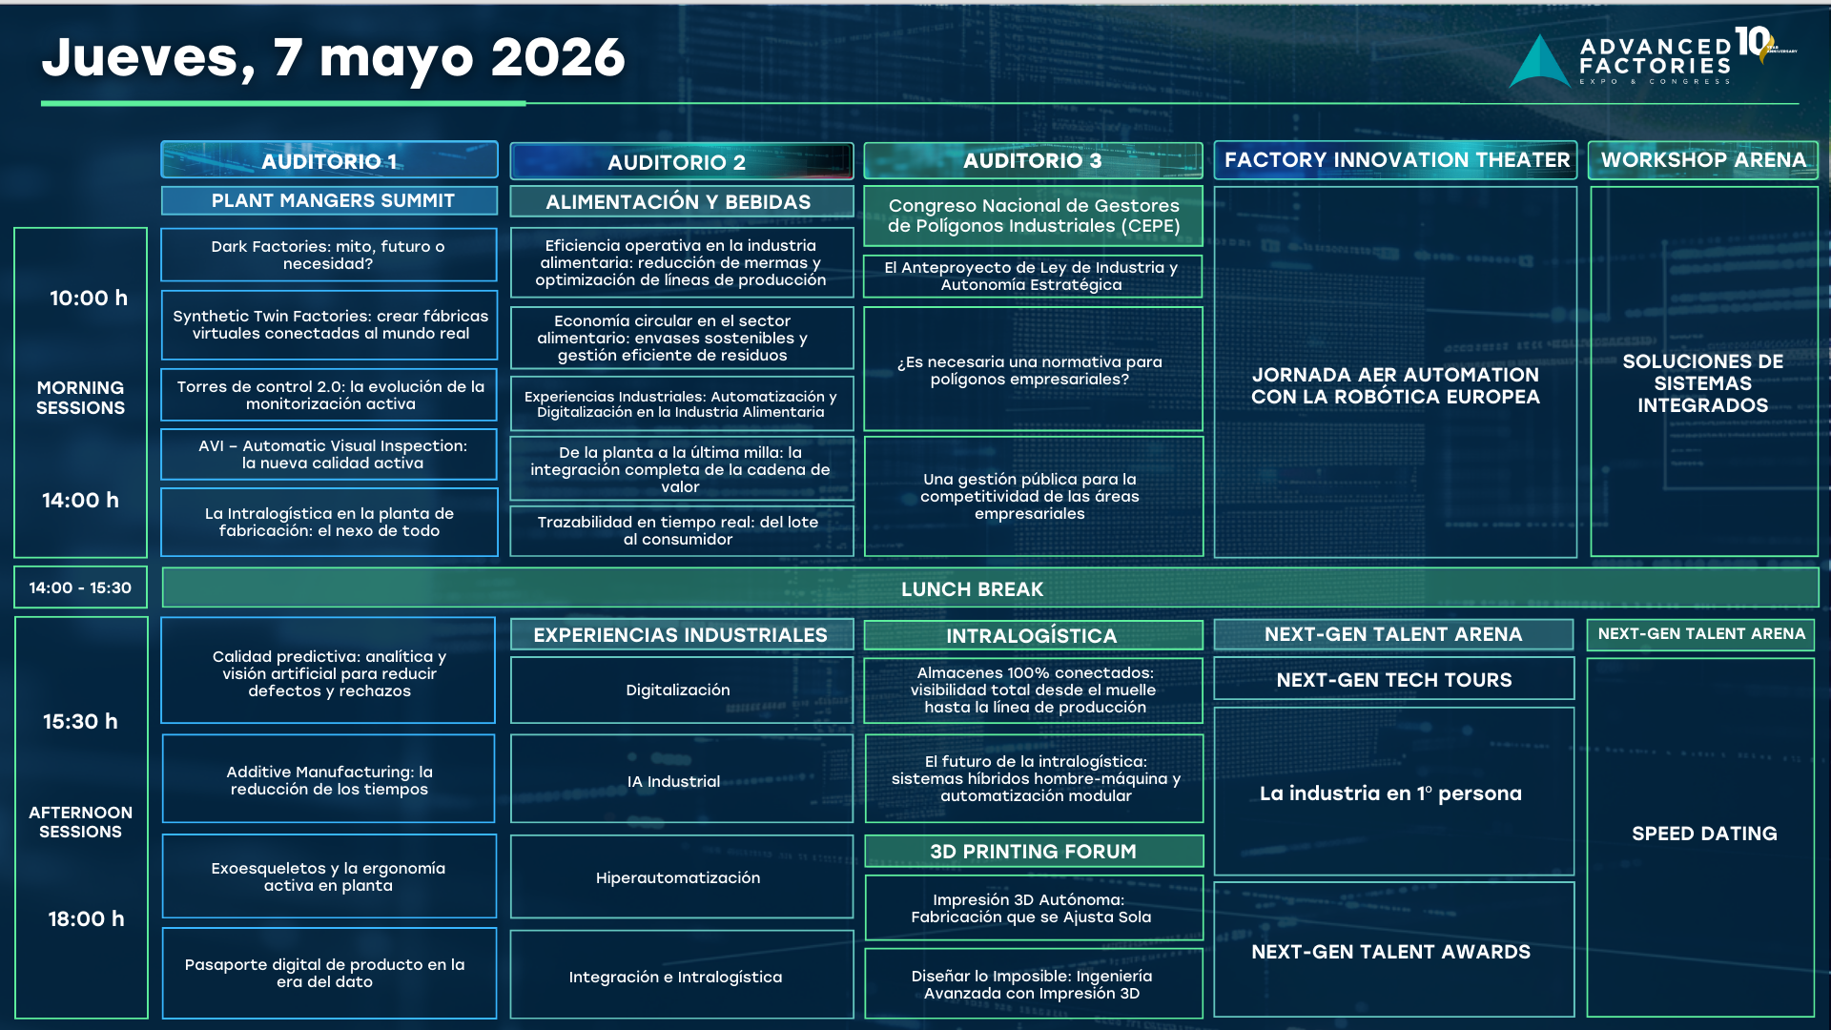Open the Auditorio 3 column header
The width and height of the screenshot is (1831, 1030).
pyautogui.click(x=1033, y=160)
